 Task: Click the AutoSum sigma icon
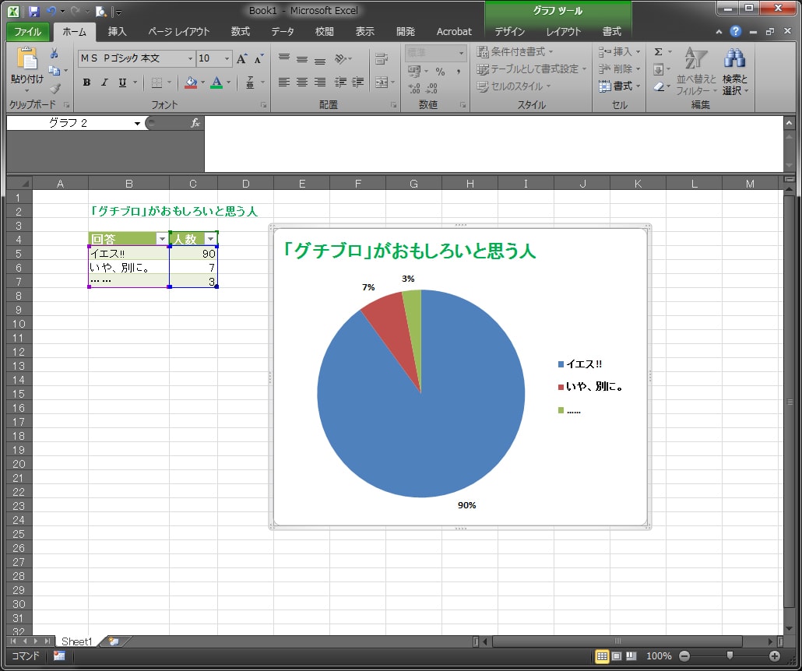coord(659,51)
